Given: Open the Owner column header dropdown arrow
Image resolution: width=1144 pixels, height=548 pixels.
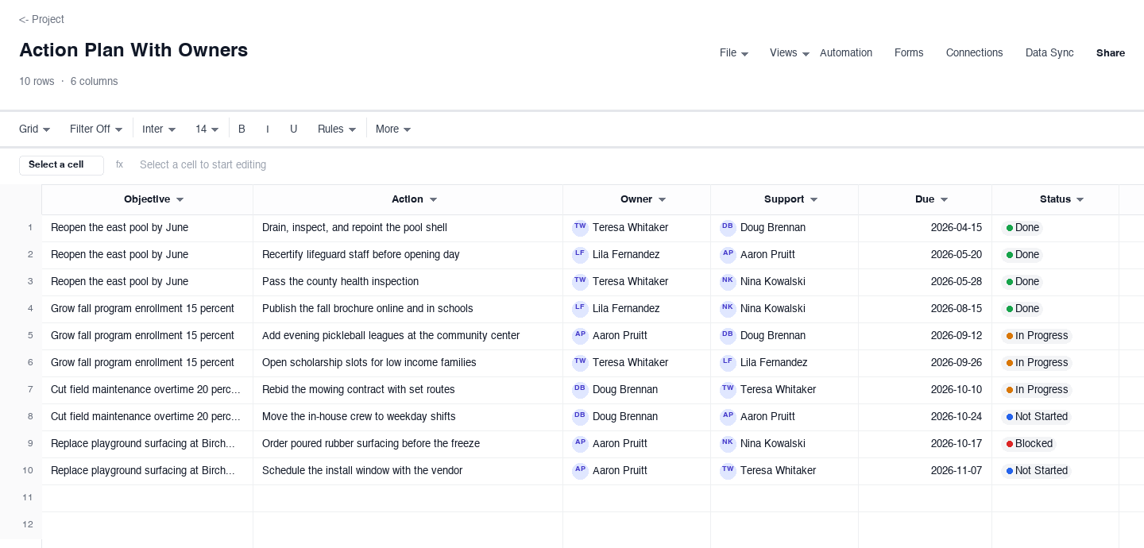Looking at the screenshot, I should click(x=663, y=200).
